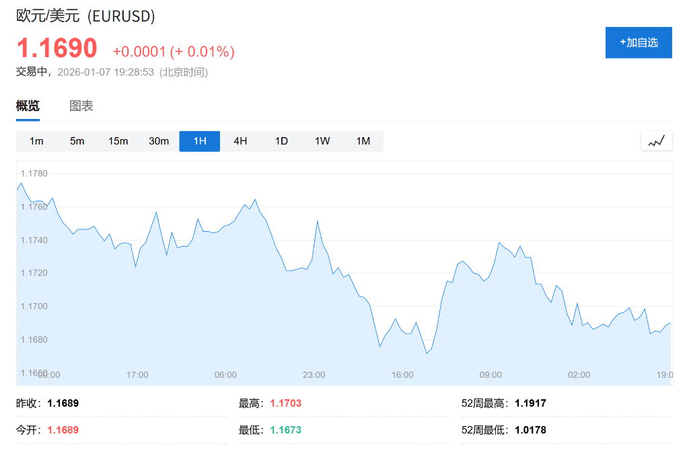The width and height of the screenshot is (689, 453).
Task: Select the 1m timeframe
Action: (x=36, y=141)
